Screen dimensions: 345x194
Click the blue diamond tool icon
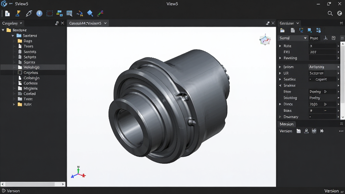(x=90, y=13)
